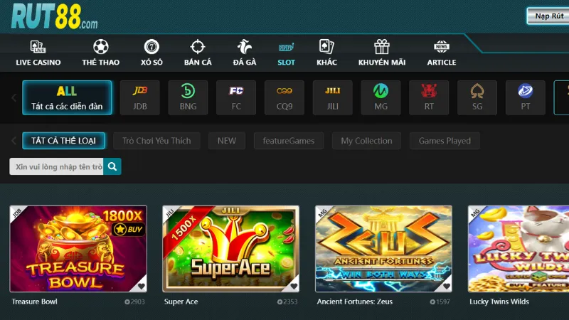The width and height of the screenshot is (569, 320).
Task: Click Lucky Twins Wilds title text
Action: [x=499, y=302]
